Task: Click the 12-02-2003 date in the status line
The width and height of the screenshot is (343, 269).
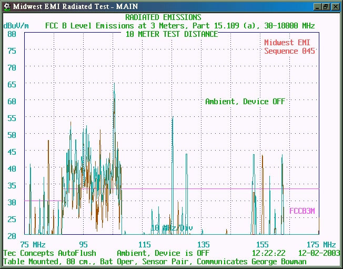Action: tap(317, 253)
